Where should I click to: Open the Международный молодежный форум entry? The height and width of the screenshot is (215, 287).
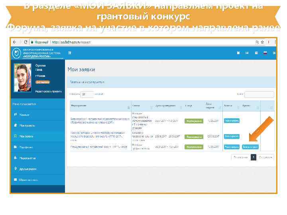pyautogui.click(x=99, y=147)
